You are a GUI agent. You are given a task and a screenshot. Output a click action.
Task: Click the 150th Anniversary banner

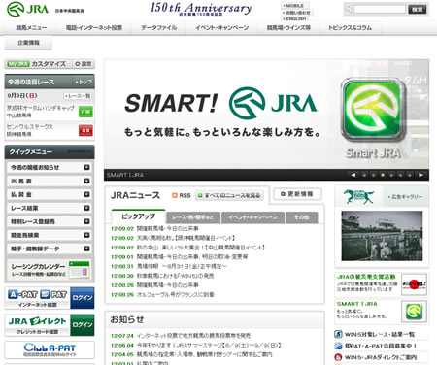point(201,9)
